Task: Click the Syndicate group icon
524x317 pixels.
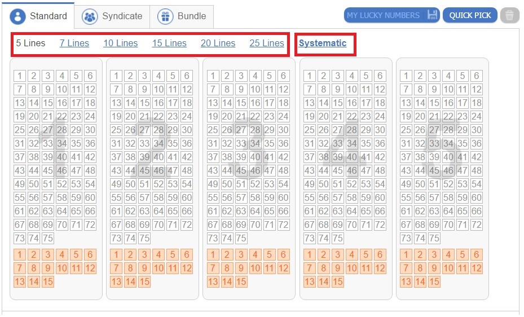Action: point(90,16)
